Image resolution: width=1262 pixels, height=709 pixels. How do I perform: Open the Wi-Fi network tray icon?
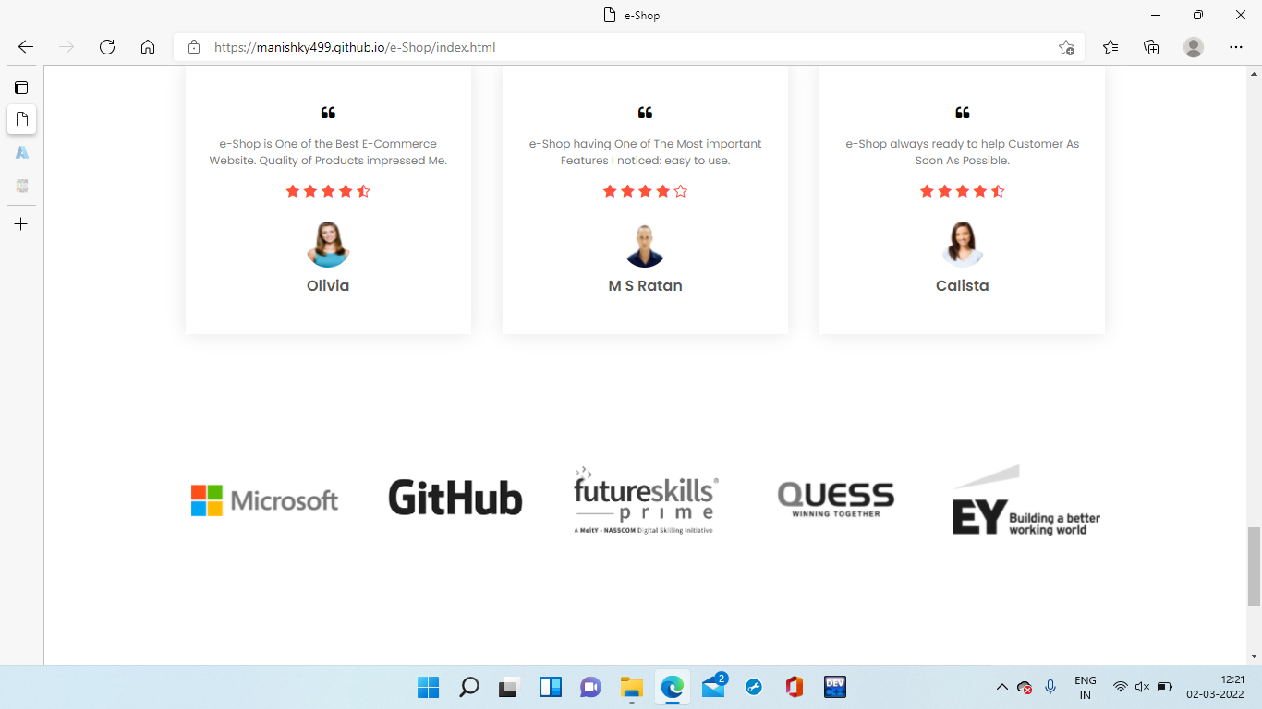[1121, 688]
